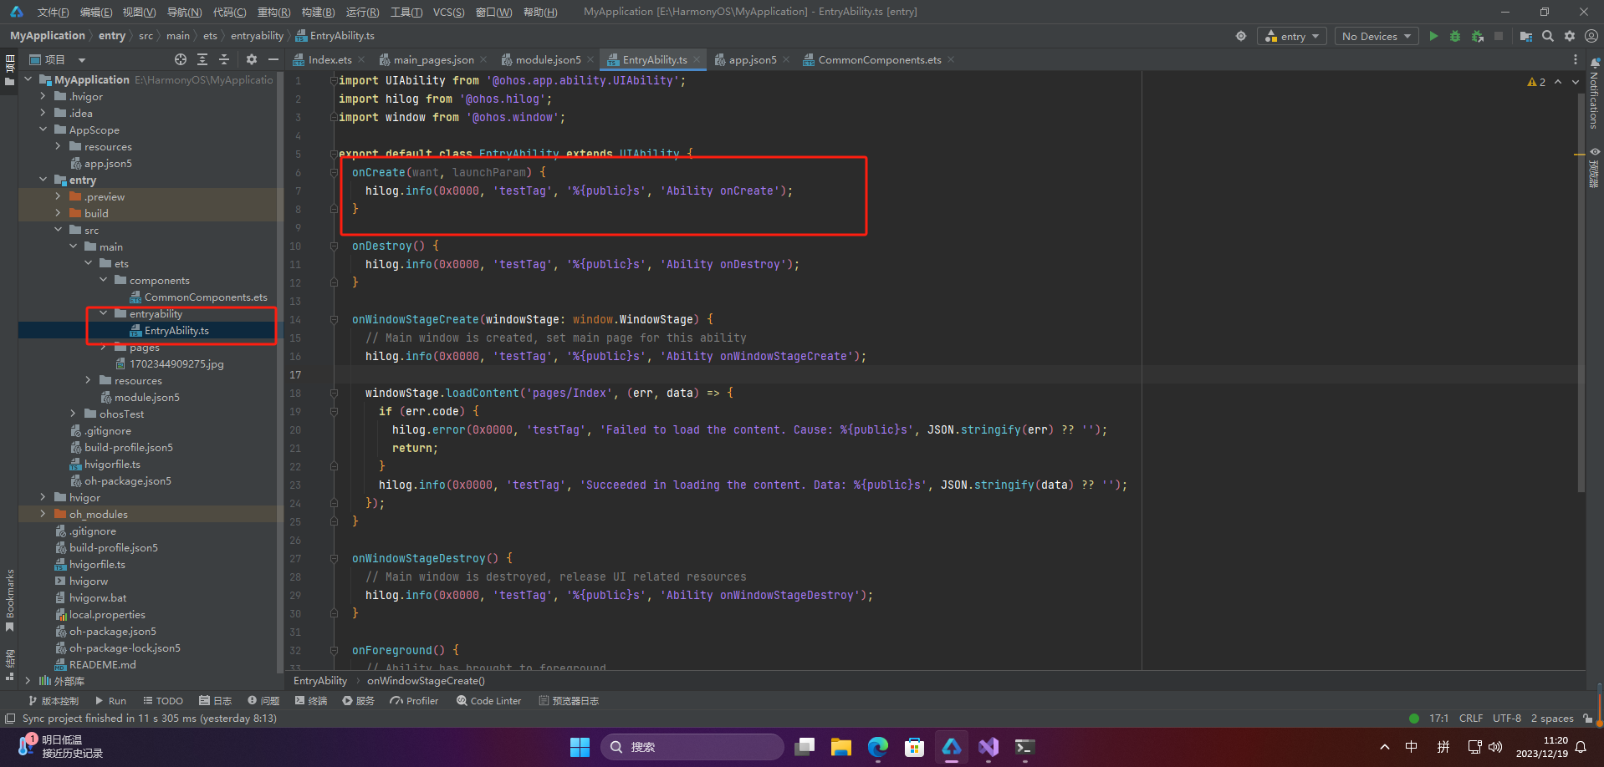
Task: Click the Windows taskbar search box
Action: (692, 747)
